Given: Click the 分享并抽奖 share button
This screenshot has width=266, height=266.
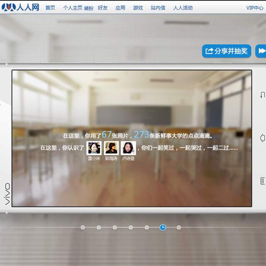Looking at the screenshot, I should [x=227, y=51].
